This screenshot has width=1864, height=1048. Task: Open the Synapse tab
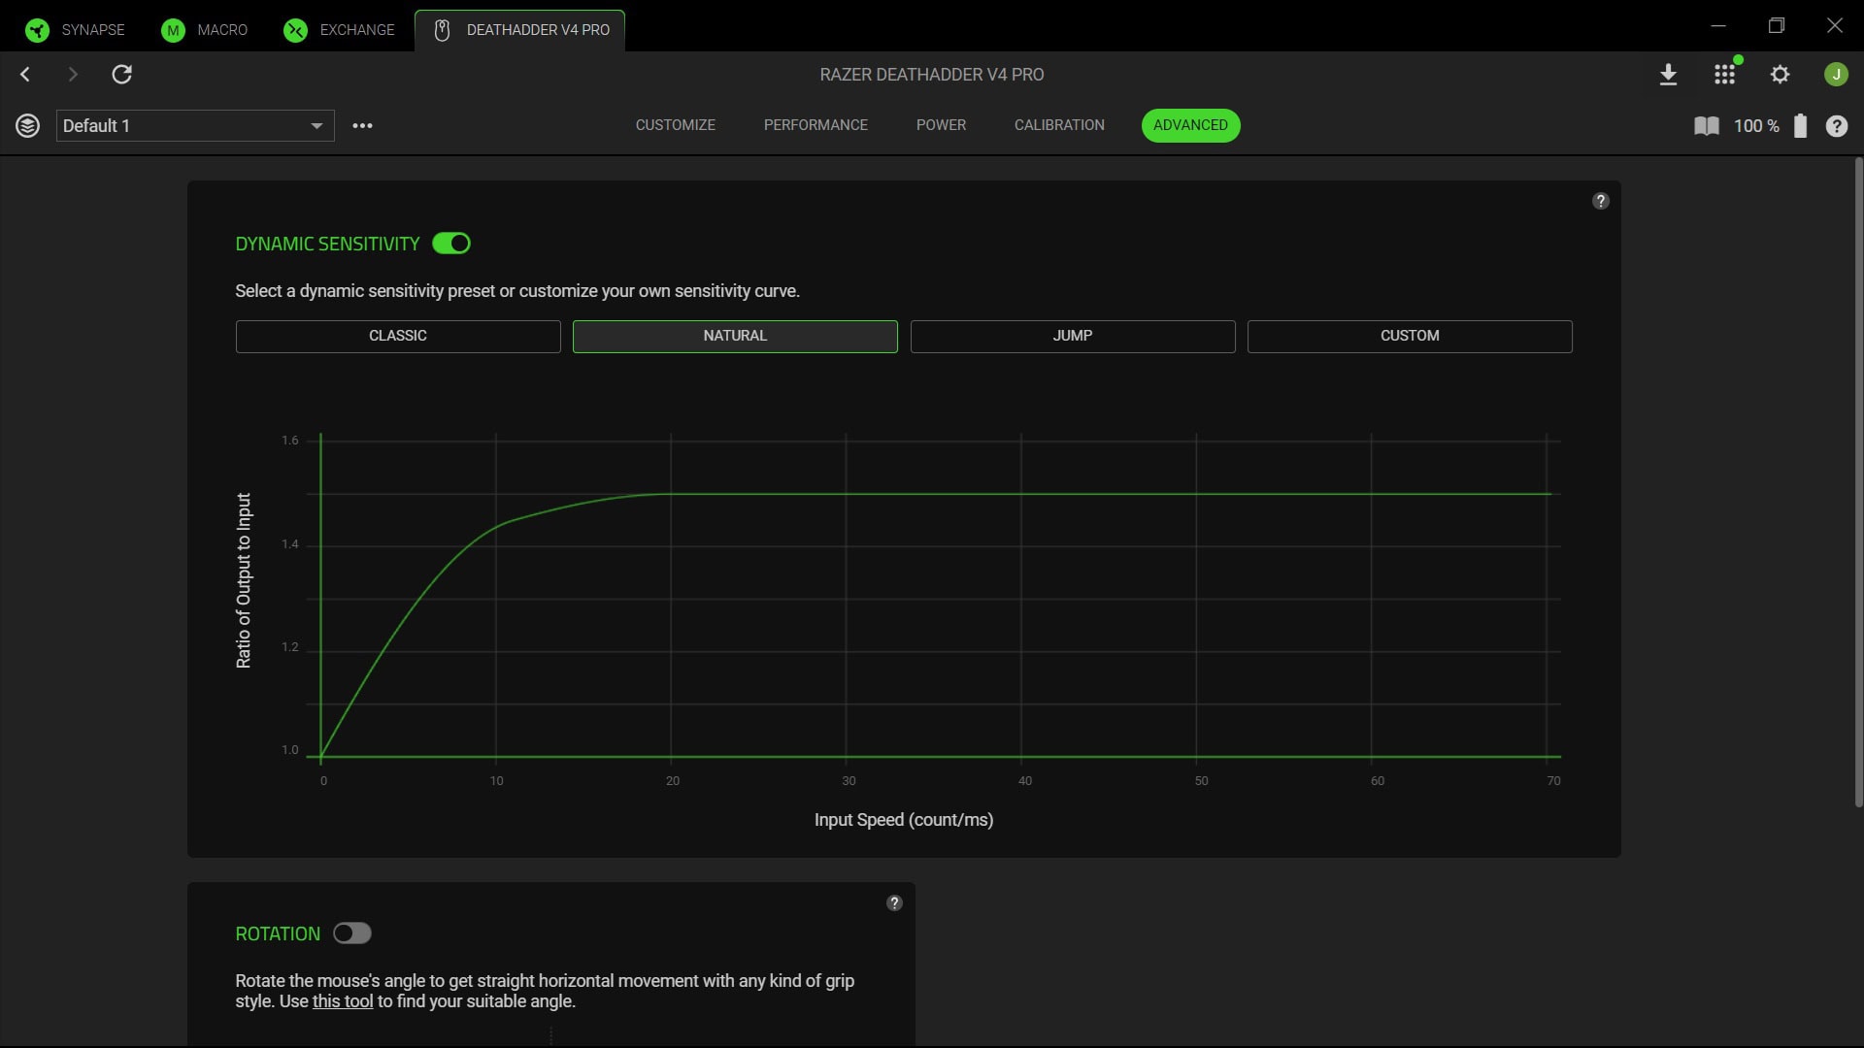click(76, 30)
